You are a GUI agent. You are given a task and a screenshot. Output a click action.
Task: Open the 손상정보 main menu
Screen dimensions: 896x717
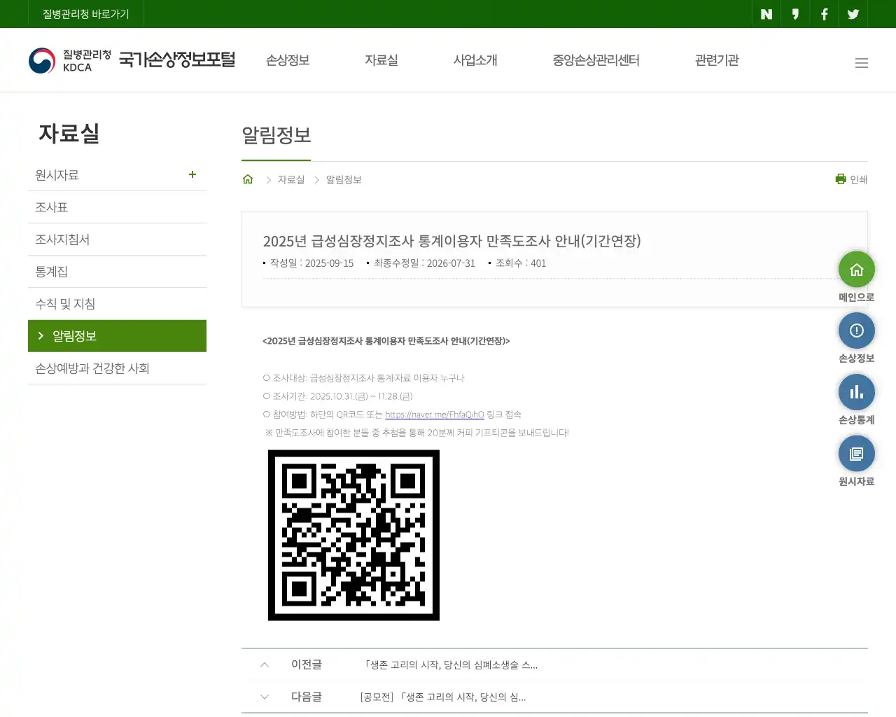pyautogui.click(x=288, y=60)
